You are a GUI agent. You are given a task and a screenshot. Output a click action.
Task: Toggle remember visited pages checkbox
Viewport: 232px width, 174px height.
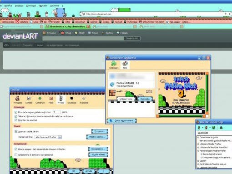(16, 112)
